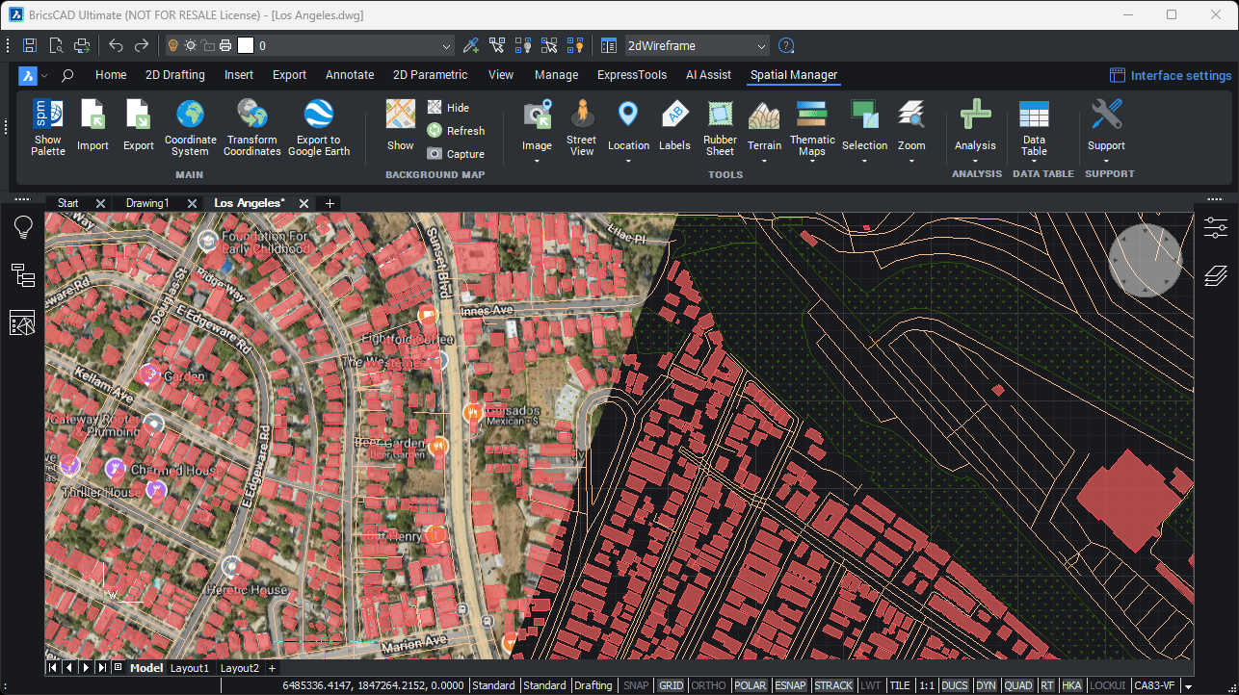Screen dimensions: 1239x695
Task: Switch to the Layout1 tab
Action: tap(190, 668)
